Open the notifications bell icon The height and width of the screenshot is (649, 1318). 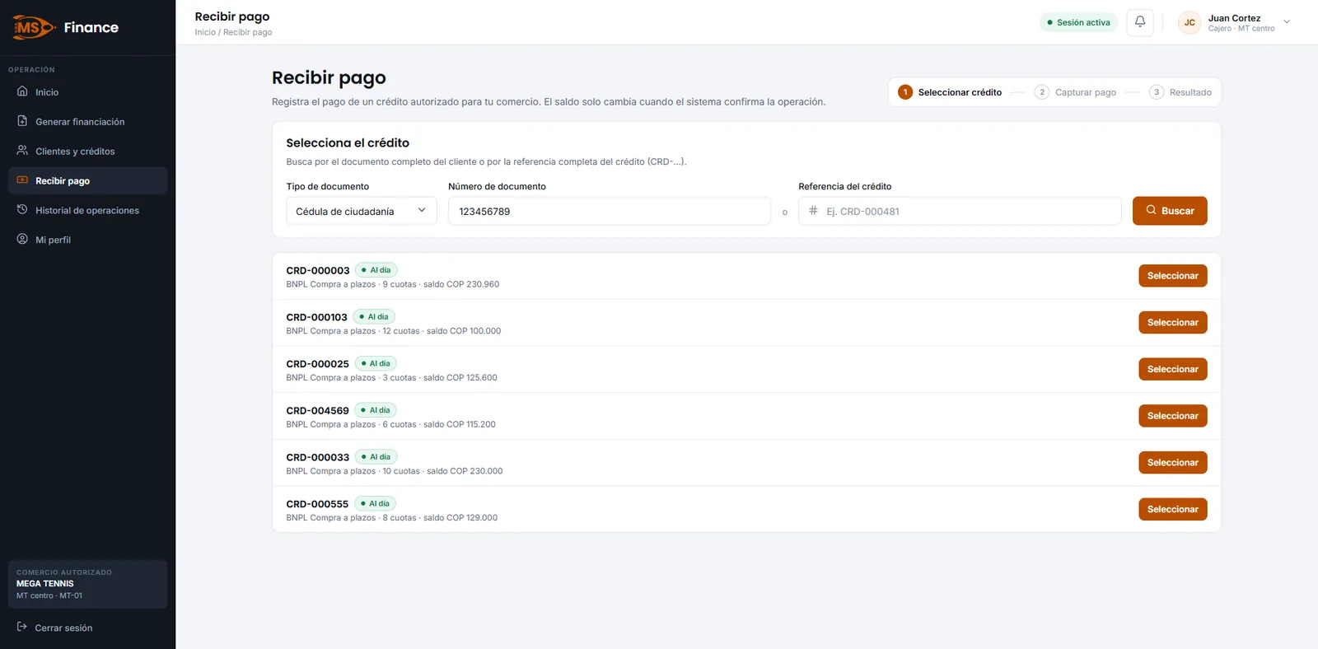(x=1140, y=22)
